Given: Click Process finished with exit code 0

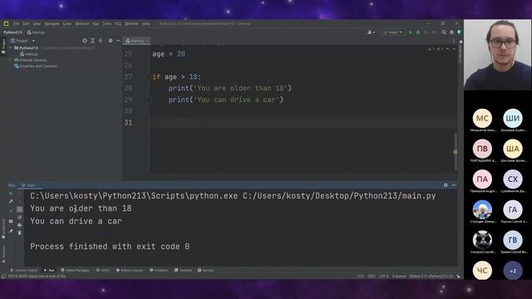Looking at the screenshot, I should click(x=110, y=247).
